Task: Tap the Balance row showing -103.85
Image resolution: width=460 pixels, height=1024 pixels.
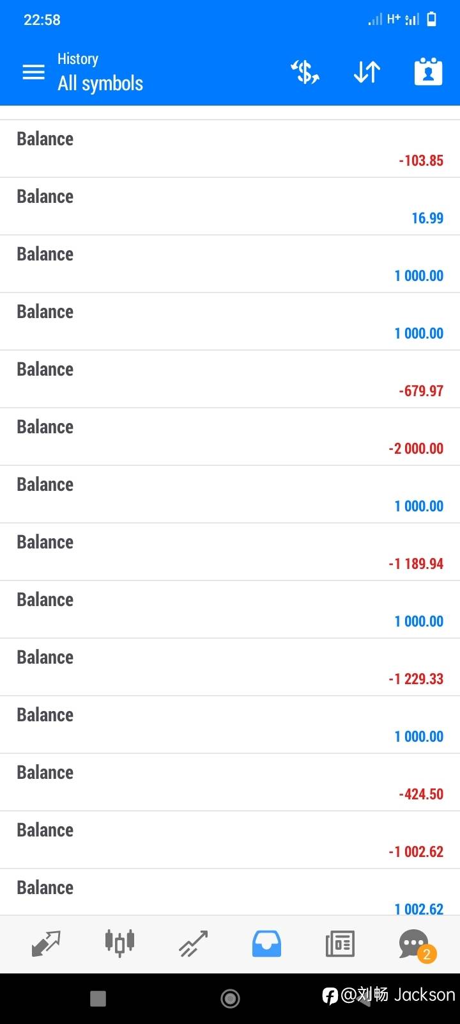Action: point(230,149)
